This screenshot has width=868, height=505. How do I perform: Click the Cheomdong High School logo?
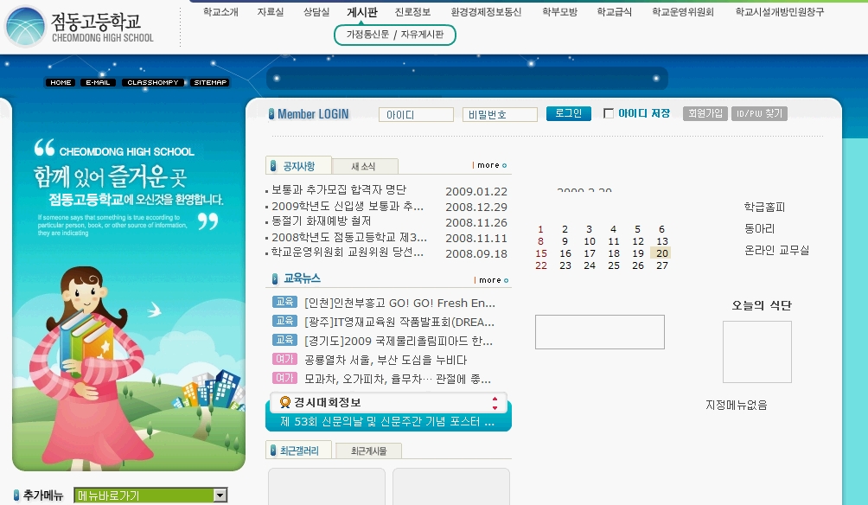[80, 26]
